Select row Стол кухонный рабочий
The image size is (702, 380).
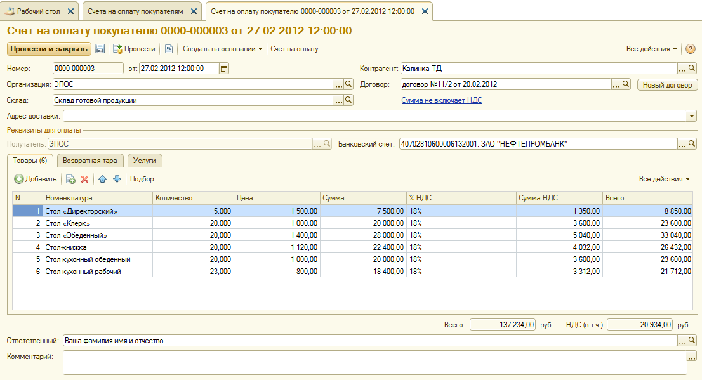click(x=352, y=272)
